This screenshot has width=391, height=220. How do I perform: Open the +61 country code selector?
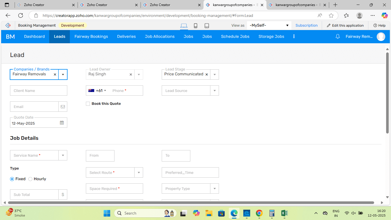[x=97, y=91]
